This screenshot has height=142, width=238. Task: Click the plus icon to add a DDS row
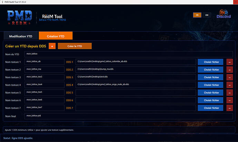pos(52,46)
